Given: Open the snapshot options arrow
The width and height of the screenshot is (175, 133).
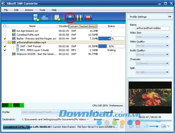Looking at the screenshot, I should [x=168, y=126].
